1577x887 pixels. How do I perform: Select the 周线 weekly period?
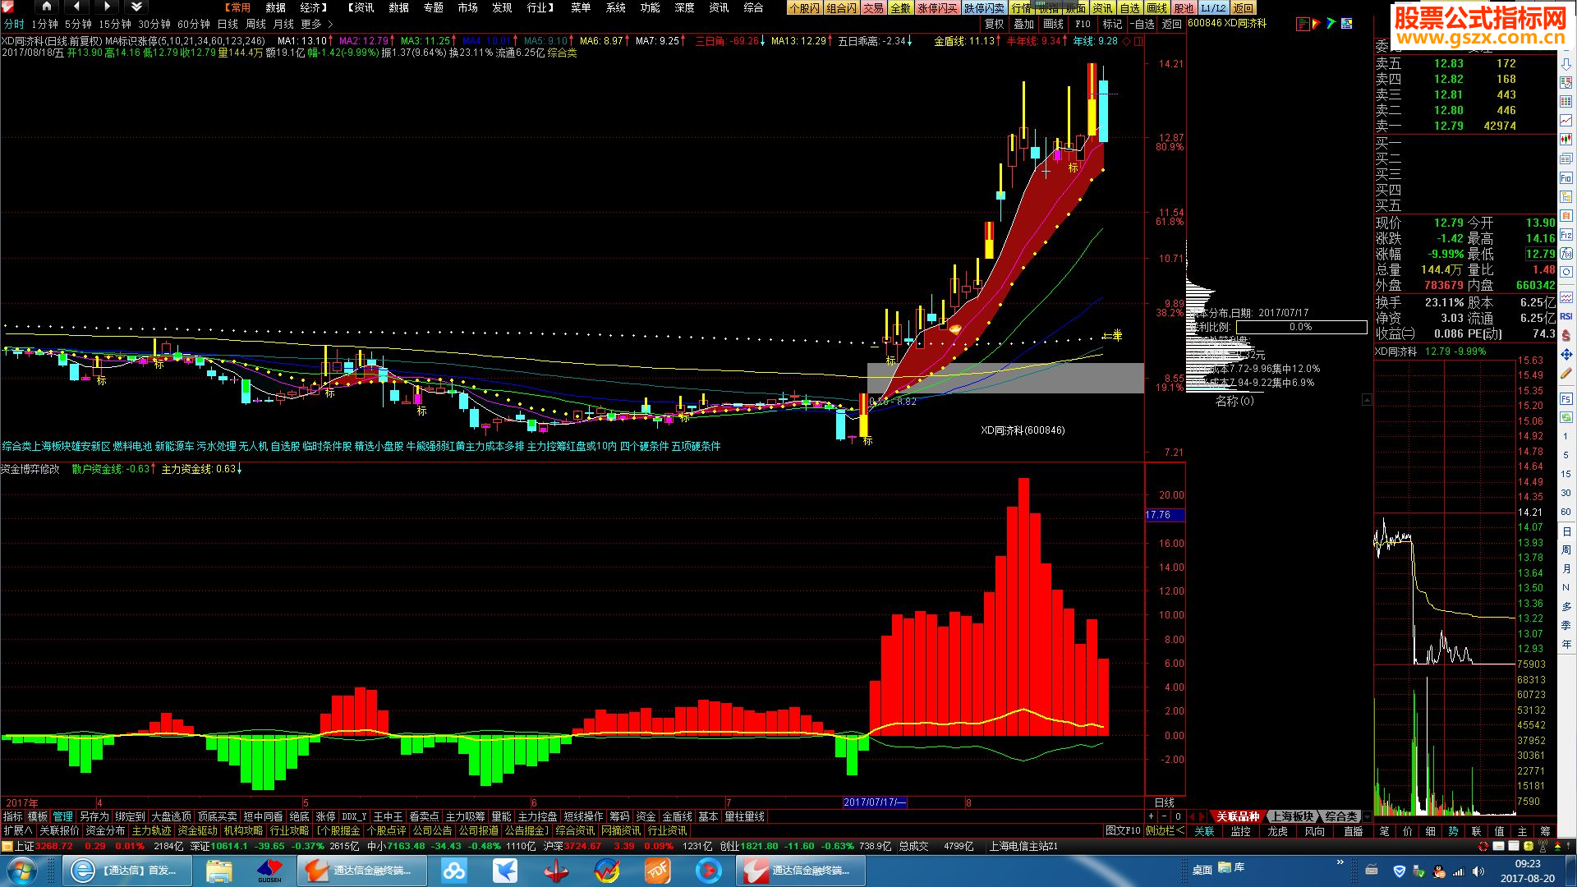pos(255,25)
